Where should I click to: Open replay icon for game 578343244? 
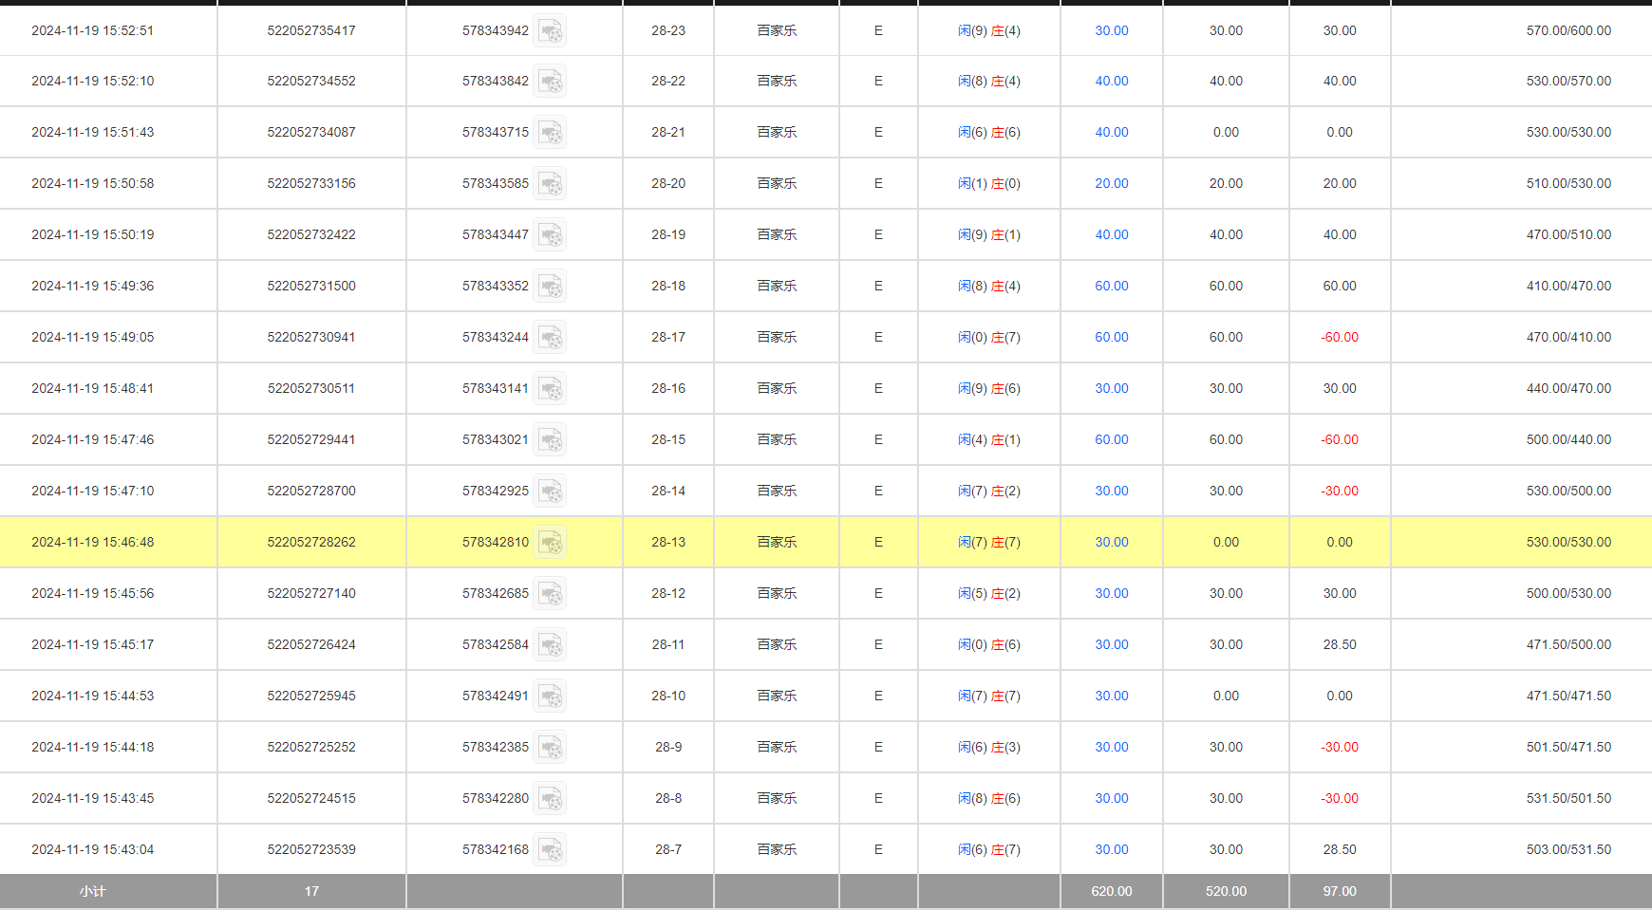[x=550, y=338]
